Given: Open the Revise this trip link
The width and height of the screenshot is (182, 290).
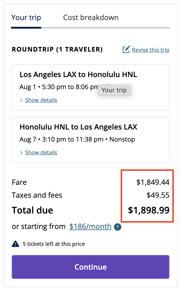Looking at the screenshot, I should (x=151, y=50).
